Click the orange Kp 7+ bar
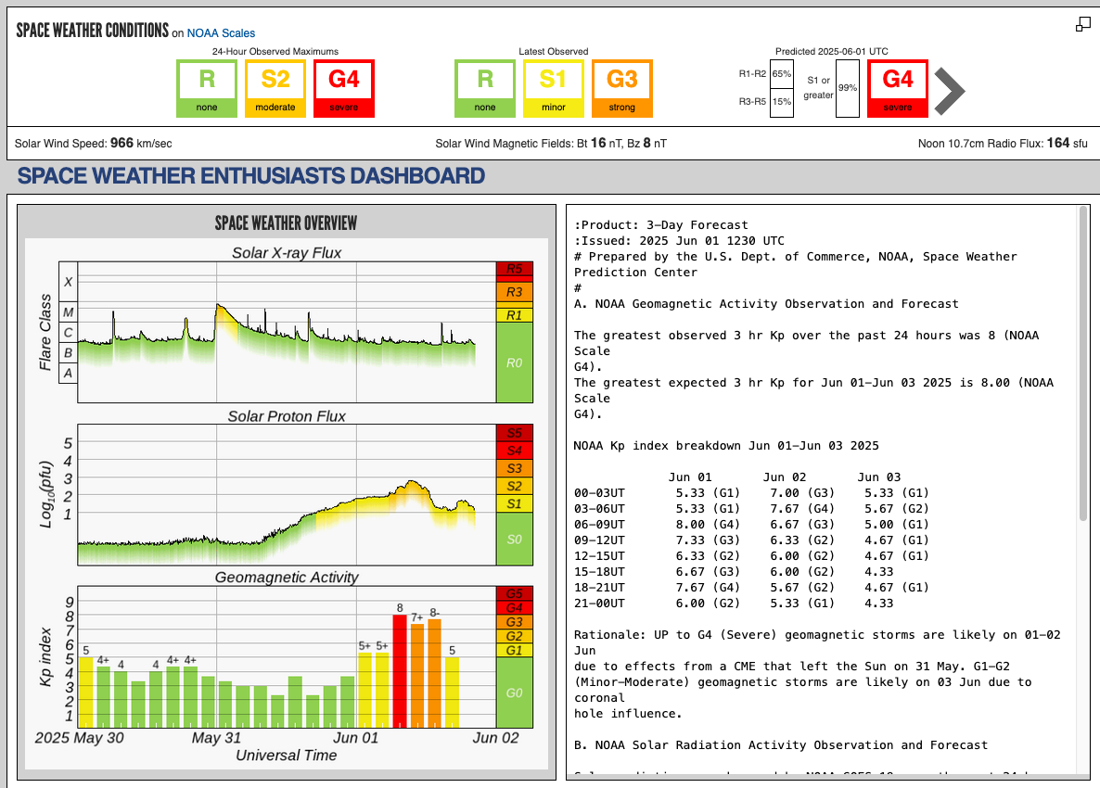The width and height of the screenshot is (1100, 788). click(x=417, y=676)
